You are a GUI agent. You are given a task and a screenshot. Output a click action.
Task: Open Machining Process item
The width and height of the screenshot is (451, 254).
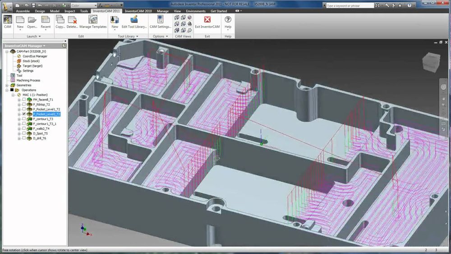click(x=28, y=80)
